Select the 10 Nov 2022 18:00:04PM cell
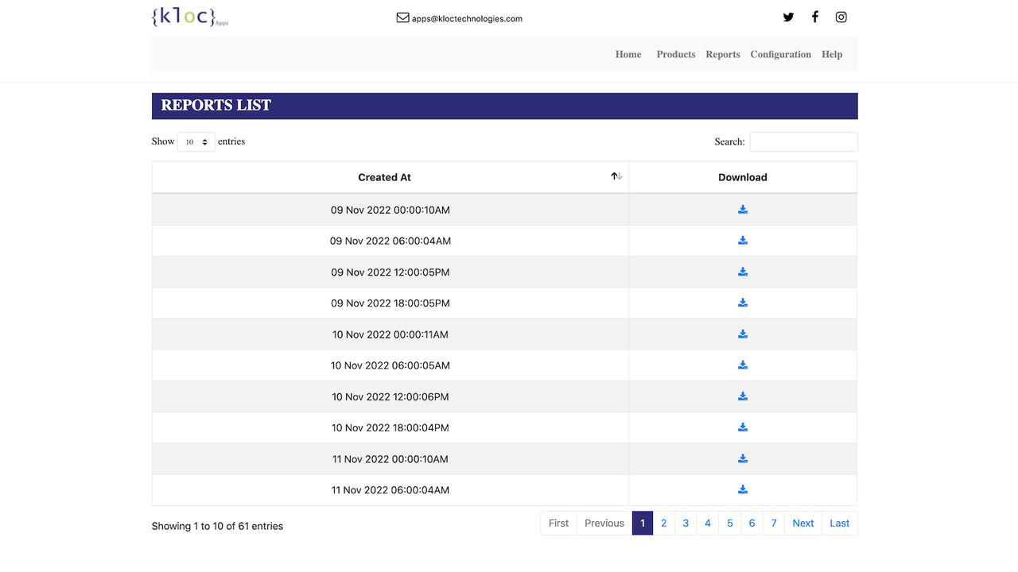 click(390, 427)
